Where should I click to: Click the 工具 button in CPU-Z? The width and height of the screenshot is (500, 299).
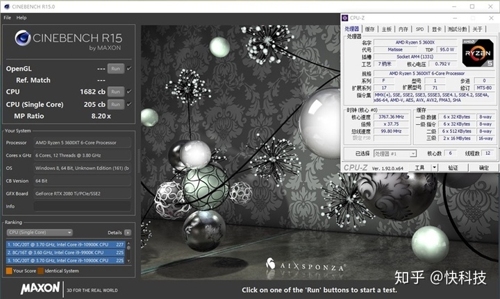(420, 167)
